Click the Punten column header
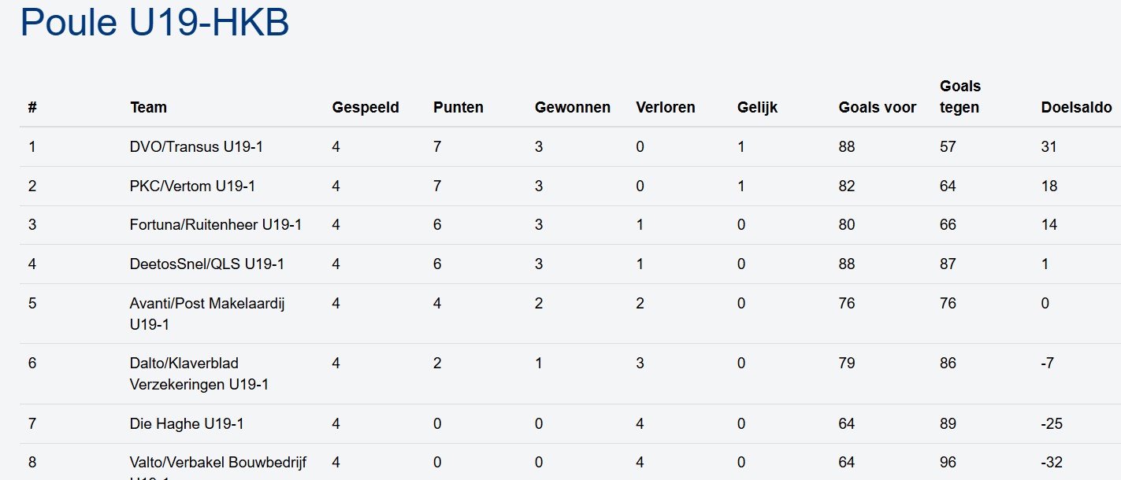This screenshot has width=1121, height=480. pyautogui.click(x=458, y=108)
